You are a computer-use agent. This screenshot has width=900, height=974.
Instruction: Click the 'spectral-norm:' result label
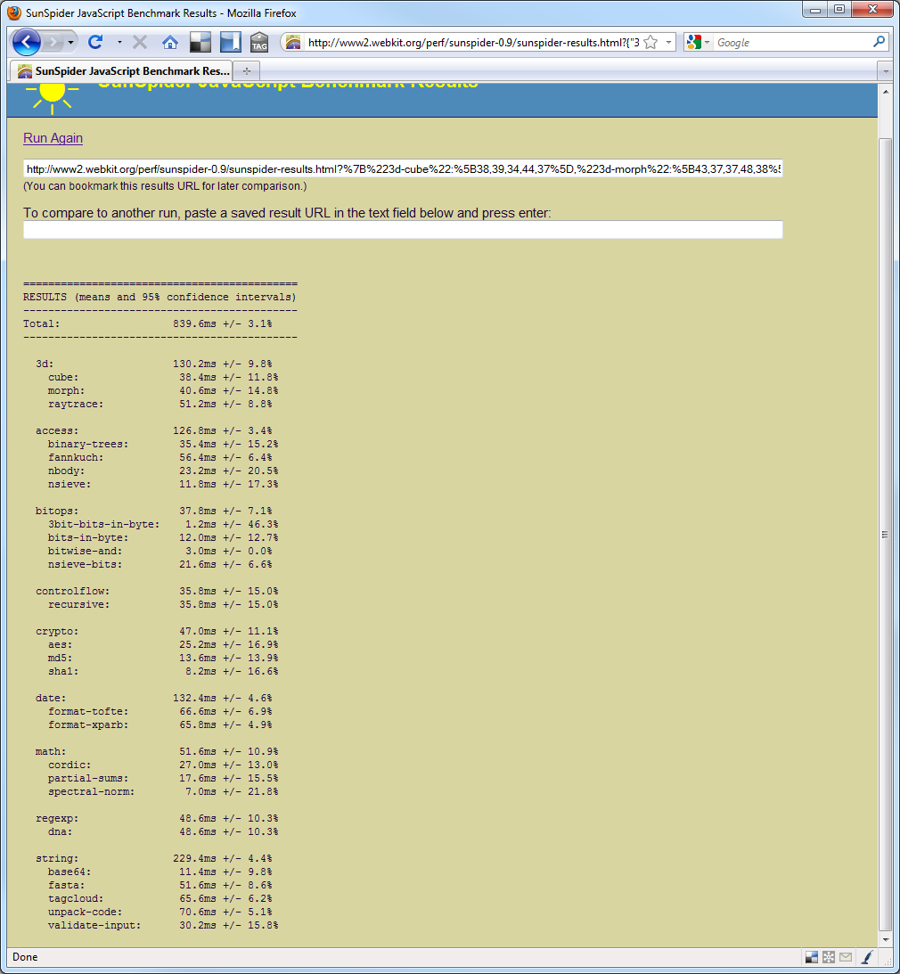click(91, 792)
